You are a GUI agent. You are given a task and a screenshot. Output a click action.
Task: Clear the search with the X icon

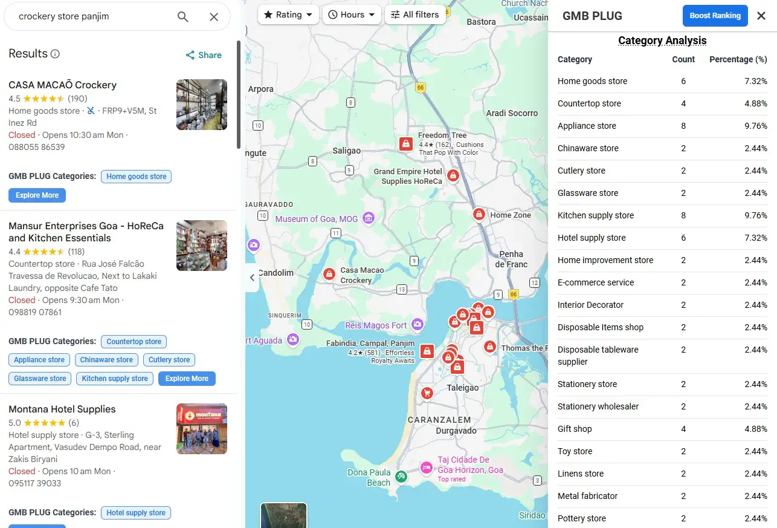point(214,17)
